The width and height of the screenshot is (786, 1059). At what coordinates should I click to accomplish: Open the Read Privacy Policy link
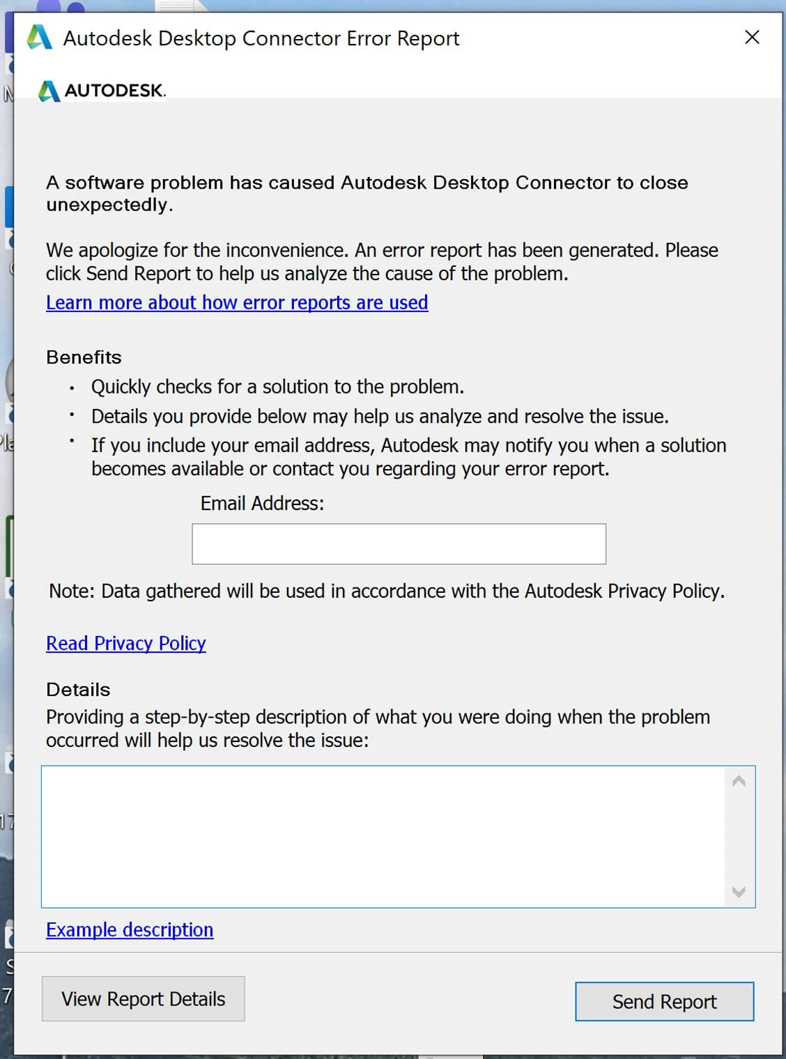tap(126, 643)
